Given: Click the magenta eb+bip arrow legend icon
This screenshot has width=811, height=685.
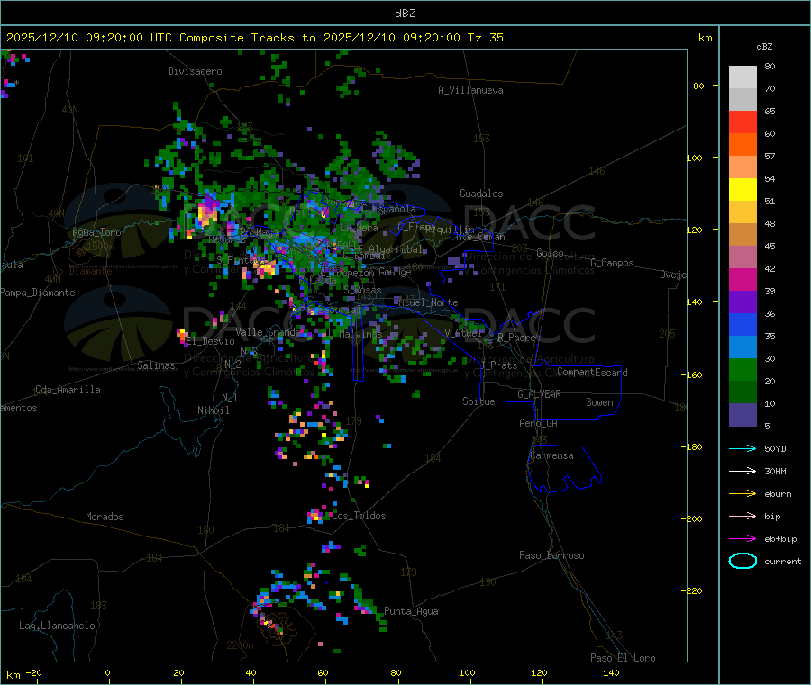Looking at the screenshot, I should point(743,539).
